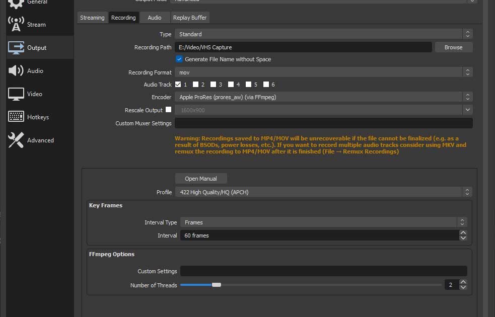Image resolution: width=495 pixels, height=317 pixels.
Task: Expand the Encoder dropdown list
Action: 323,97
